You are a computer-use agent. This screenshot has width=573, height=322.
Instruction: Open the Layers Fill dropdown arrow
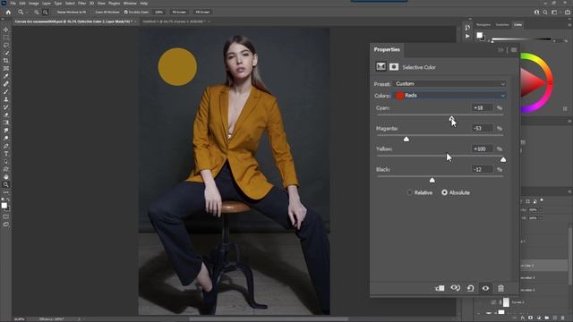[x=541, y=218]
